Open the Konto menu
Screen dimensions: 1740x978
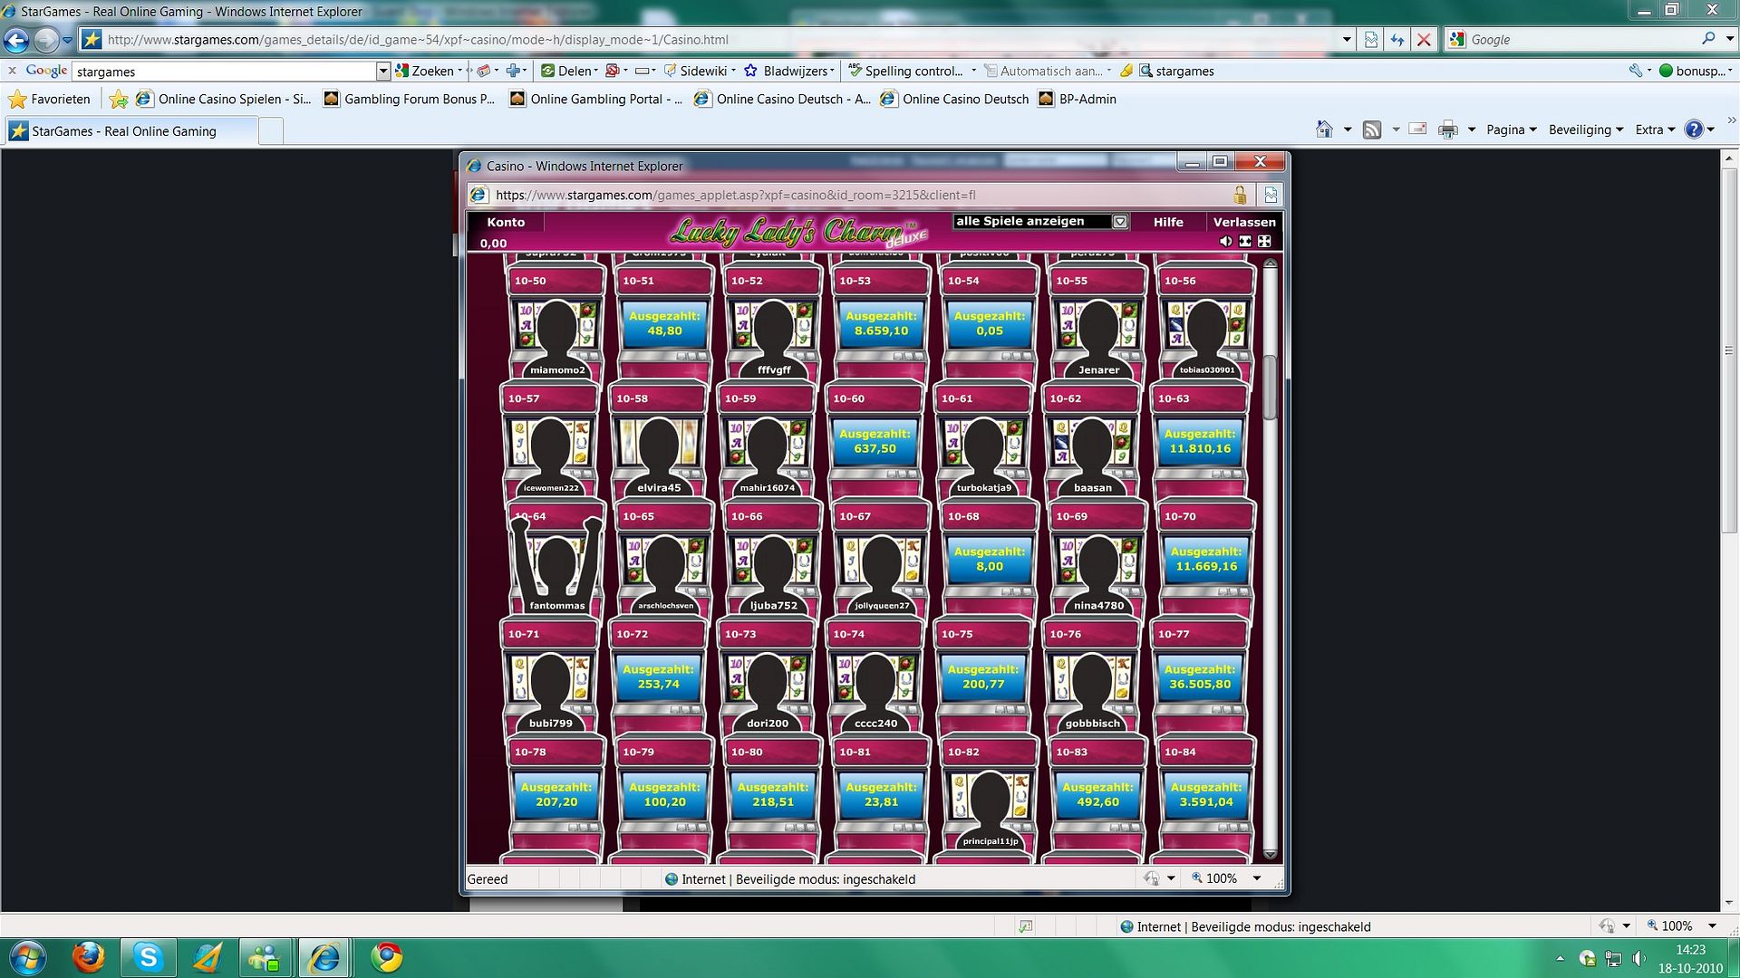point(506,222)
